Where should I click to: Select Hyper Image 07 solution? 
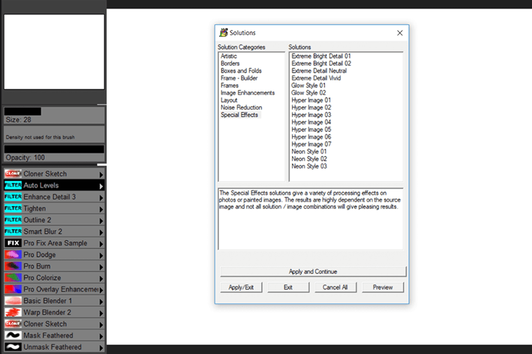(x=311, y=144)
